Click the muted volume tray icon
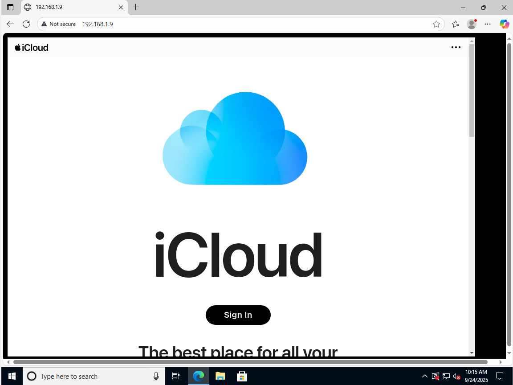 tap(457, 376)
